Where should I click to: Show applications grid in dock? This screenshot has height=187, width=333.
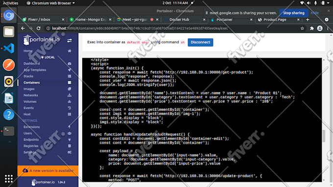pos(9,179)
